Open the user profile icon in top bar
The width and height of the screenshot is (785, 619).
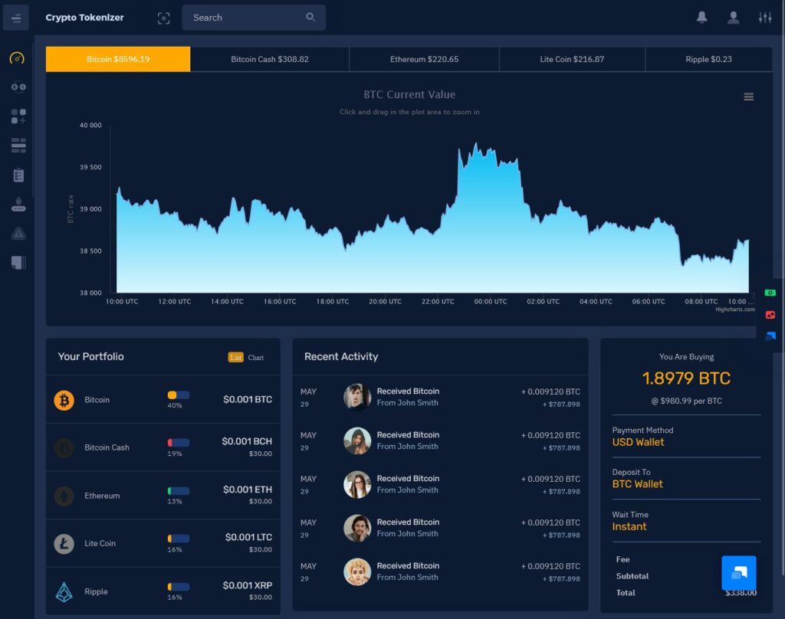(733, 17)
